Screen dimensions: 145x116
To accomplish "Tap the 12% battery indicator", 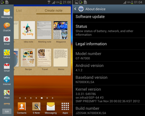I will (59, 2).
